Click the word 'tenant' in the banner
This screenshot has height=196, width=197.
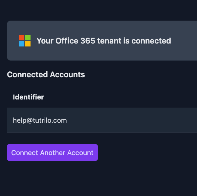point(109,41)
